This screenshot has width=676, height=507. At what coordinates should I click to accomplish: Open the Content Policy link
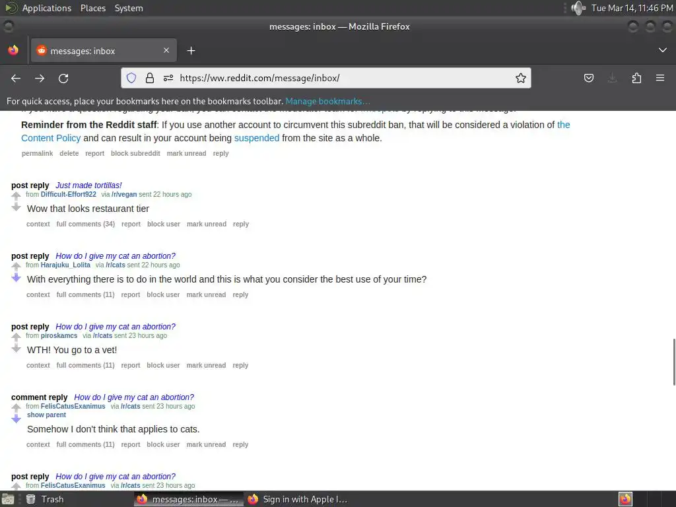[x=51, y=138]
